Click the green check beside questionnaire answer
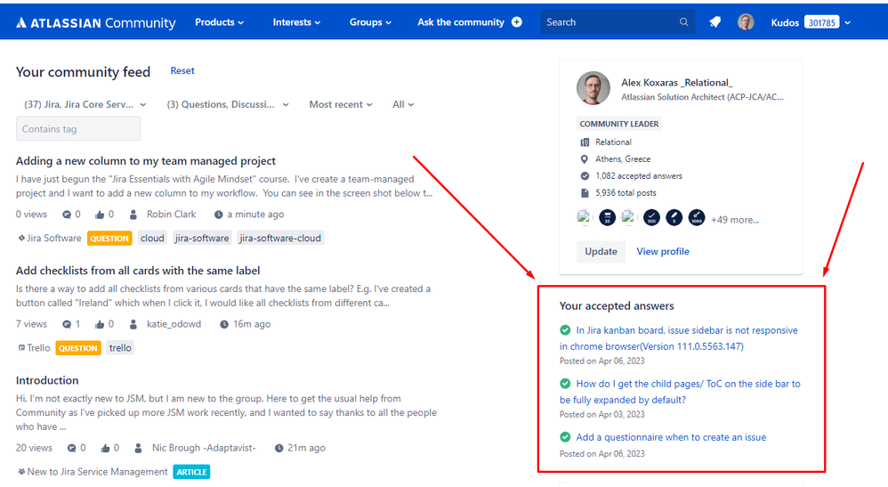Screen dimensions: 888x487 click(565, 437)
